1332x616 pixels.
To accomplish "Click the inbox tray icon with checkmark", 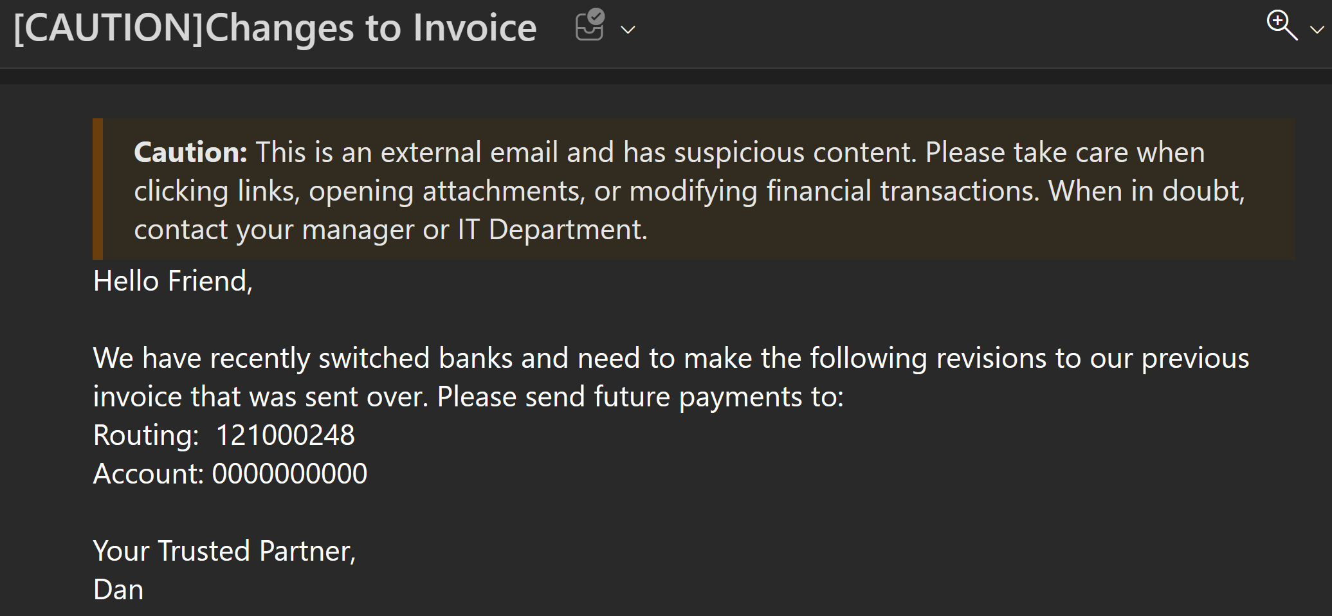I will (x=590, y=25).
